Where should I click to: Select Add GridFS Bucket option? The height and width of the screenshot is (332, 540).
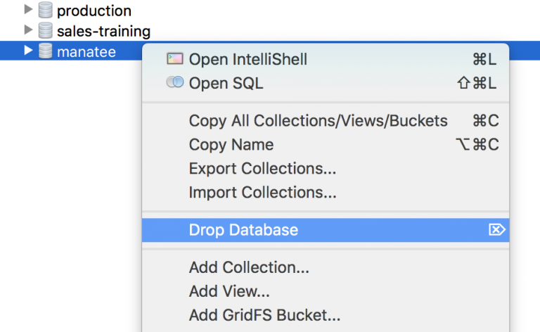click(x=264, y=315)
